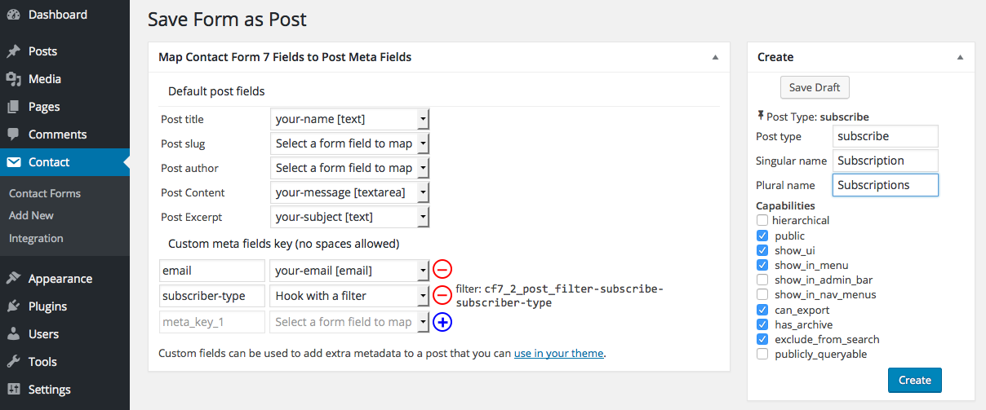Uncheck the show_in_menu checkbox
This screenshot has height=410, width=986.
(x=762, y=265)
